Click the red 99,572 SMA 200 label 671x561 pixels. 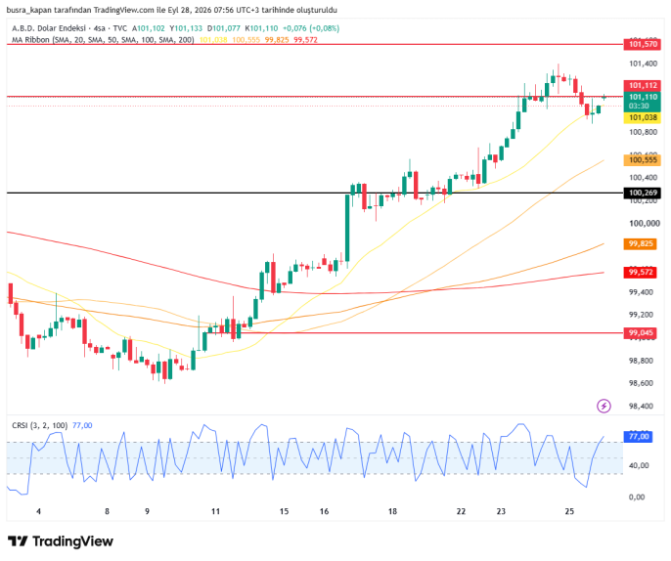tap(640, 272)
